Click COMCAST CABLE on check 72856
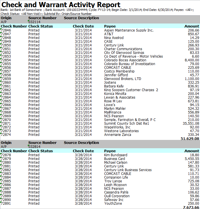The image size is (200, 209). tap(118, 68)
